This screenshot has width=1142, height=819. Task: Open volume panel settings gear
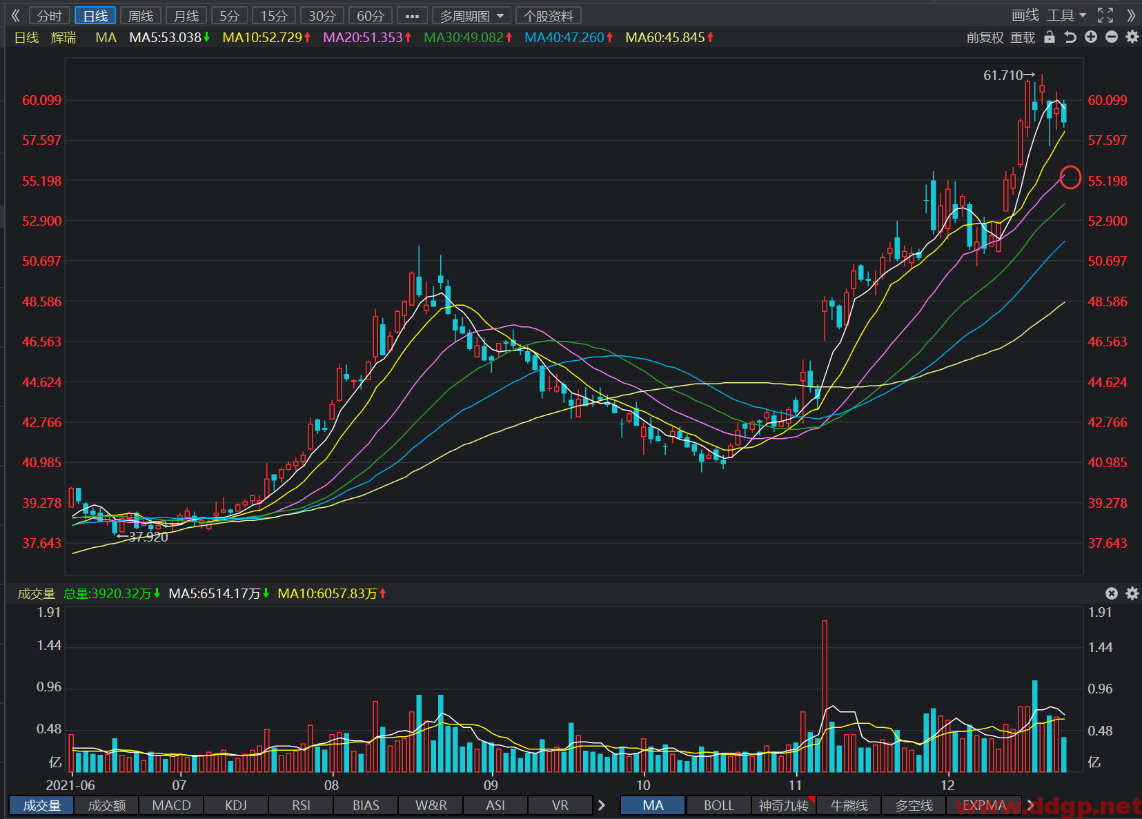(1132, 593)
